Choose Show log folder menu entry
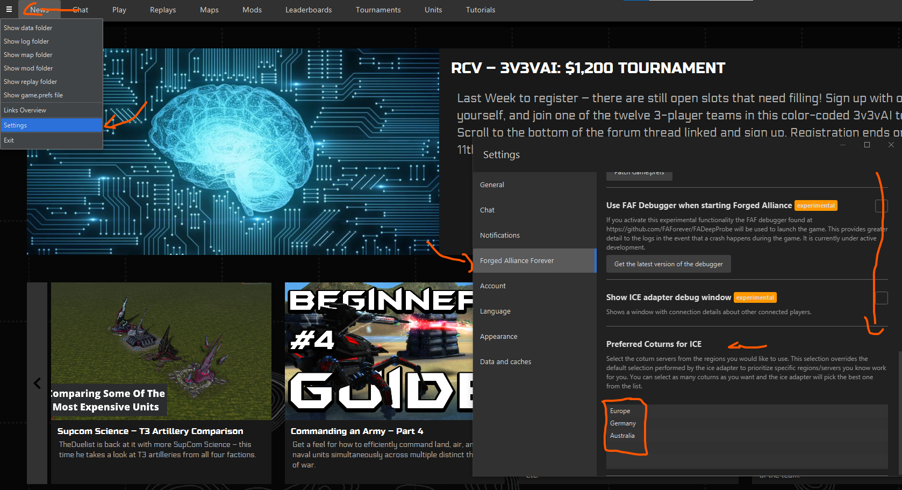 (52, 41)
